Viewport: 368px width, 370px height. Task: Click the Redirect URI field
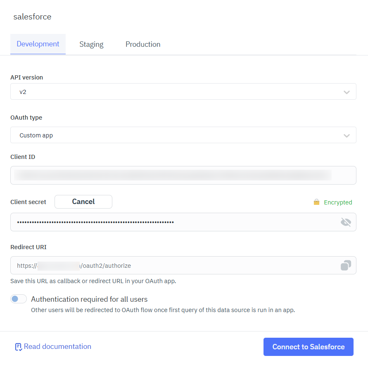[x=165, y=265]
